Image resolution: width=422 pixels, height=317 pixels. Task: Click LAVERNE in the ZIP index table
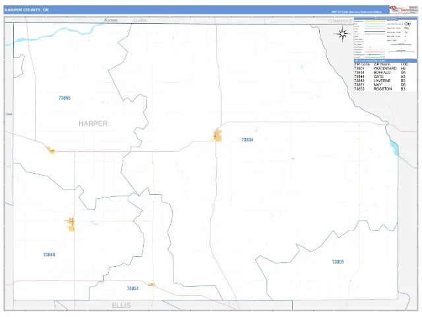[x=382, y=81]
